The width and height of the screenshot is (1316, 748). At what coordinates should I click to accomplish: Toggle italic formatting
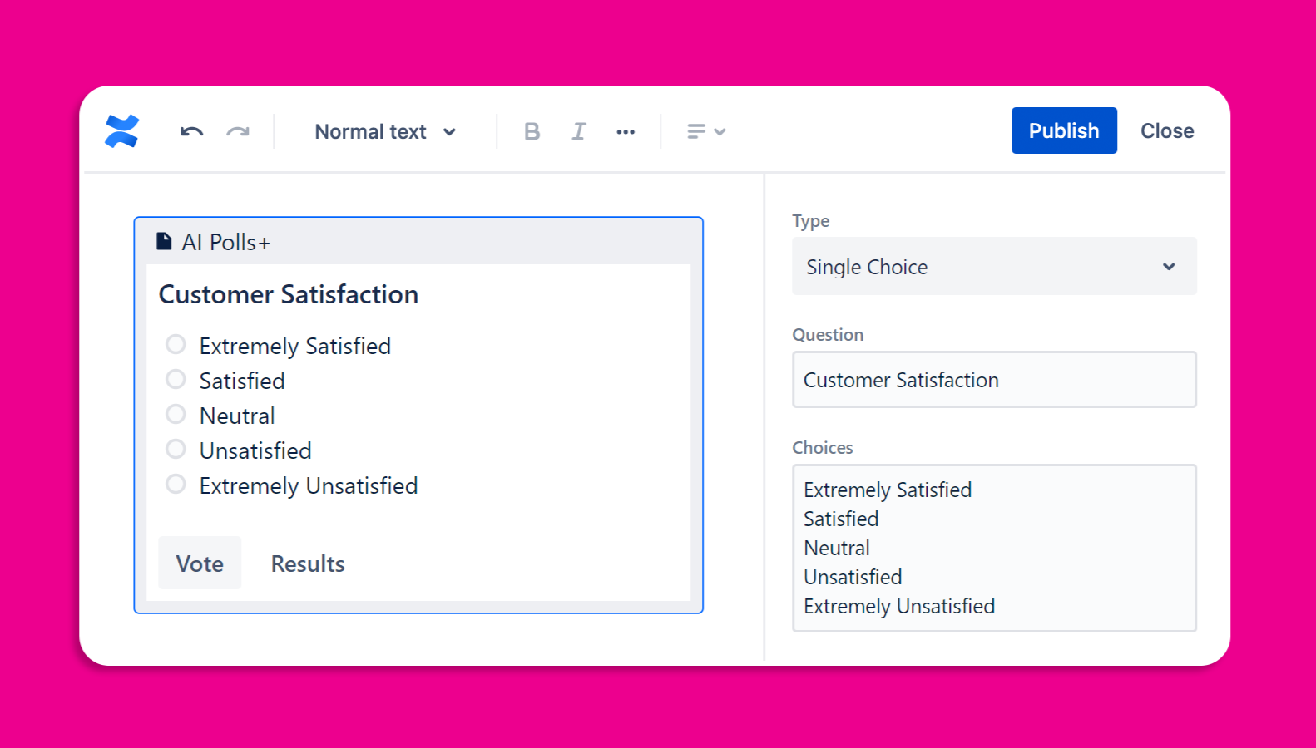(x=579, y=131)
